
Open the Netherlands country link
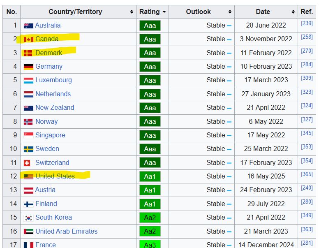coord(53,94)
